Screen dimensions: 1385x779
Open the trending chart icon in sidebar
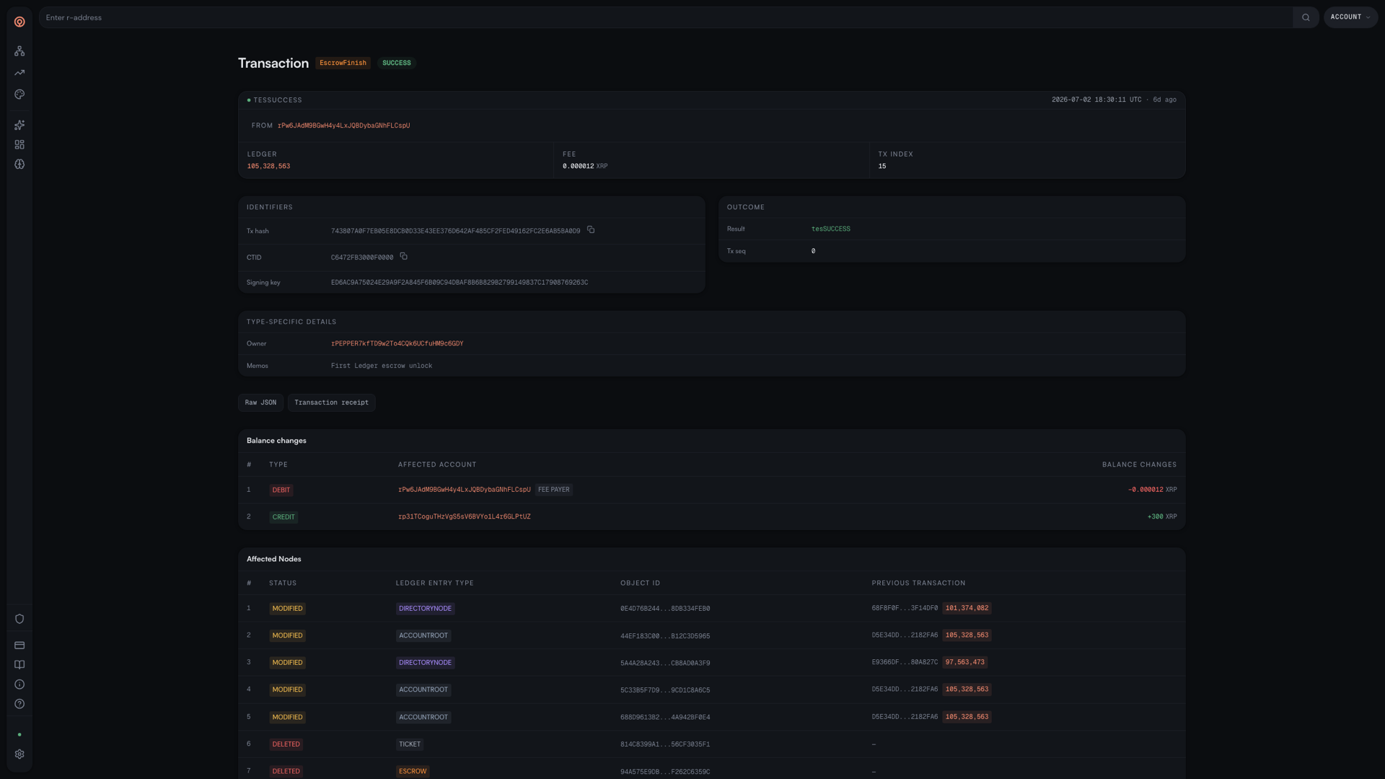point(19,73)
